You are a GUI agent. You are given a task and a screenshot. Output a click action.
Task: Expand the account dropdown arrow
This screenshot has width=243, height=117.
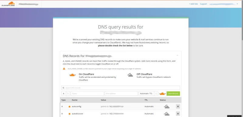(237, 4)
